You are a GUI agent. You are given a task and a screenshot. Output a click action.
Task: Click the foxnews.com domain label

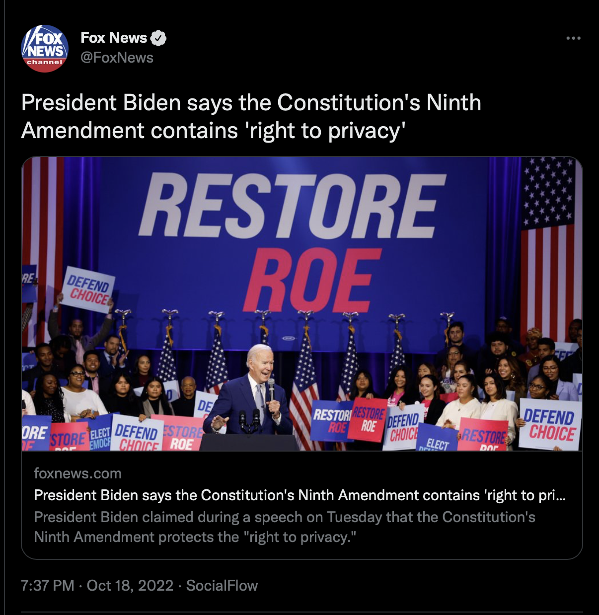pos(77,473)
